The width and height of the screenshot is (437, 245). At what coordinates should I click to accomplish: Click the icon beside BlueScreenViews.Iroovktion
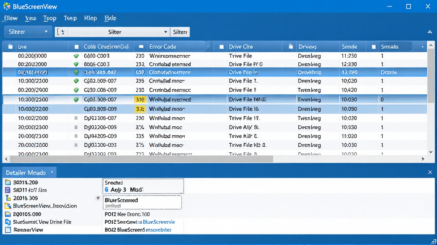point(8,206)
